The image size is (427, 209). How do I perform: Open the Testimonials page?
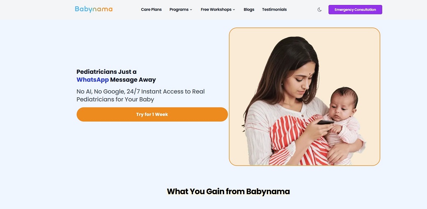coord(274,9)
